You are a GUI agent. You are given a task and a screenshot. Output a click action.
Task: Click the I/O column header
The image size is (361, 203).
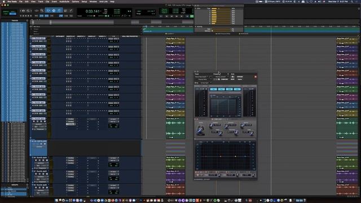113,36
